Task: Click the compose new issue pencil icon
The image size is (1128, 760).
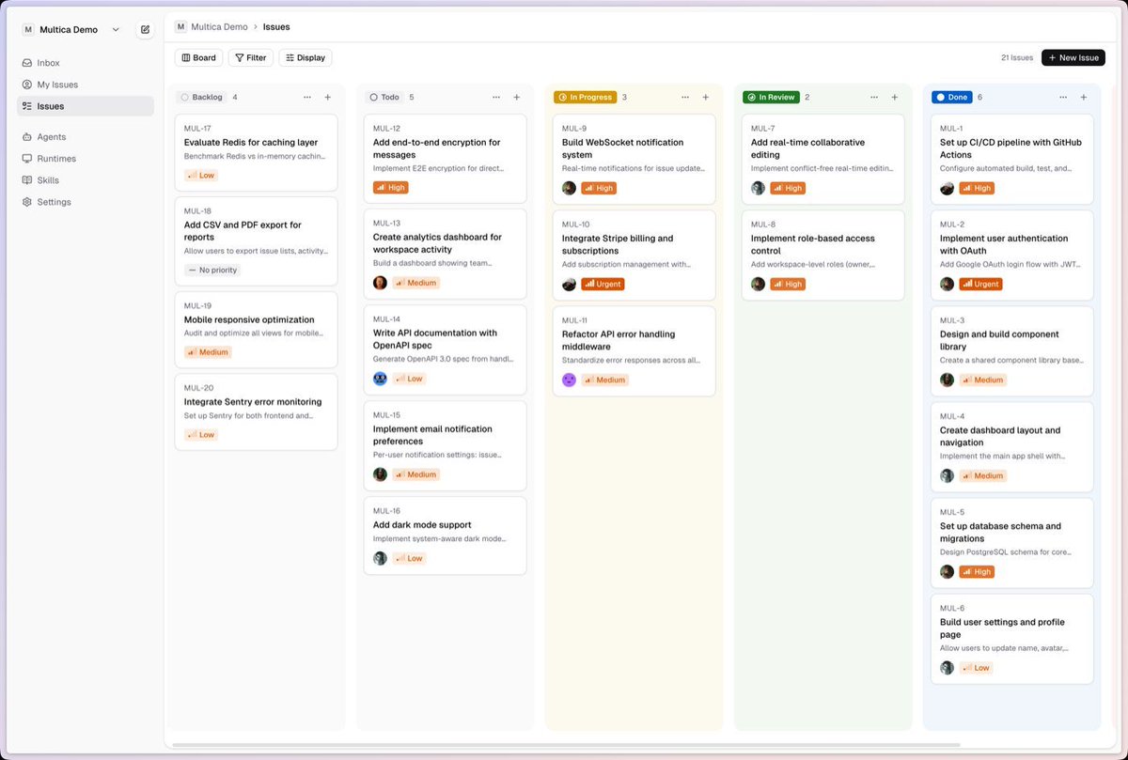Action: tap(145, 29)
